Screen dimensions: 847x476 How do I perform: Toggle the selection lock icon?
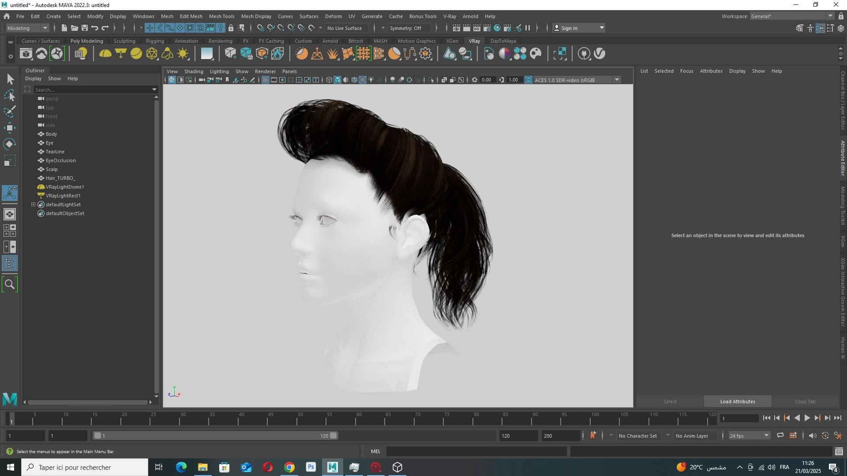coord(231,28)
